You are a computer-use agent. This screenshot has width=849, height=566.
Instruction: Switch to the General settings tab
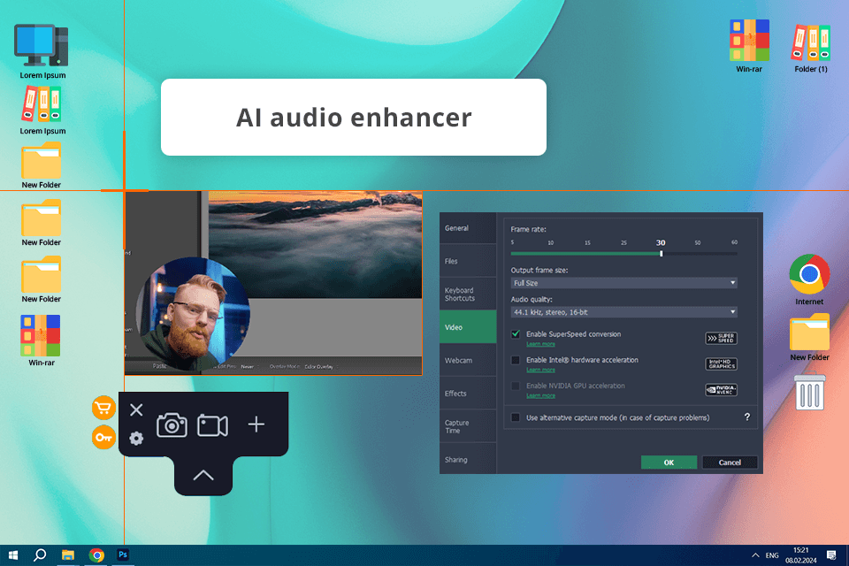(x=468, y=228)
